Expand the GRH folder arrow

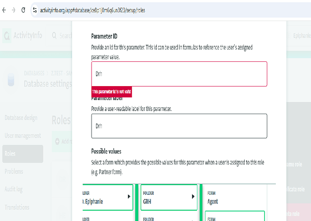[x=193, y=197]
